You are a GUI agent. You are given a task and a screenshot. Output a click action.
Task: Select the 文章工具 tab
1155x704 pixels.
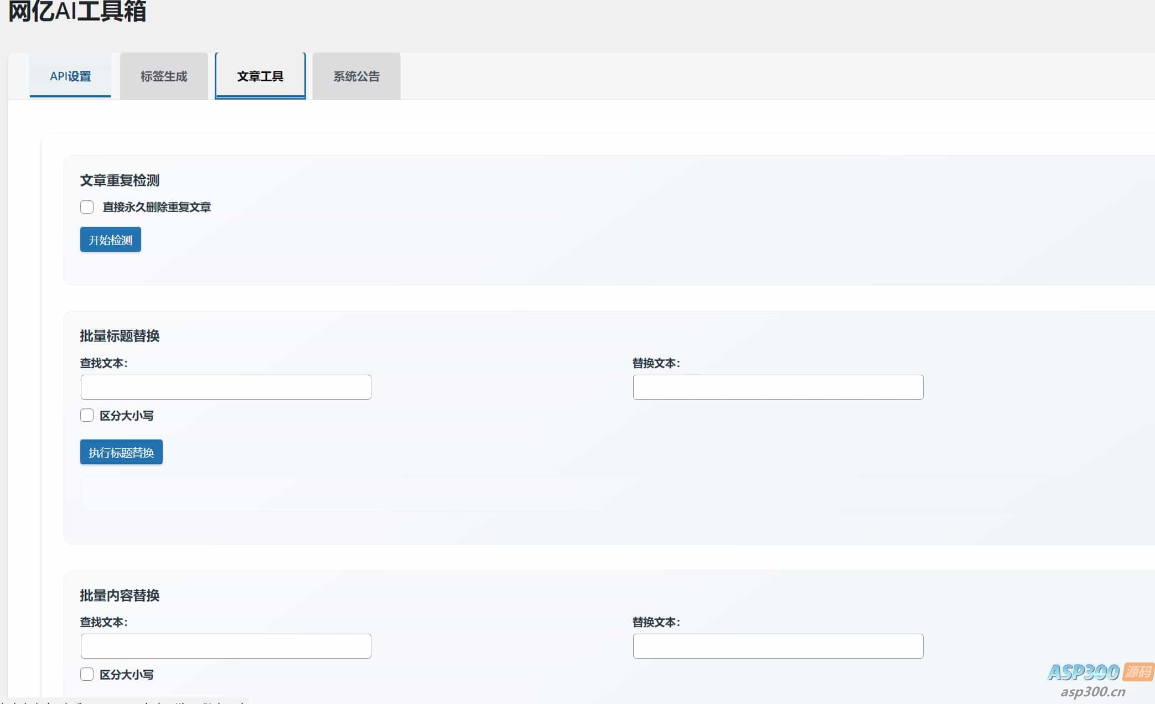pos(260,76)
